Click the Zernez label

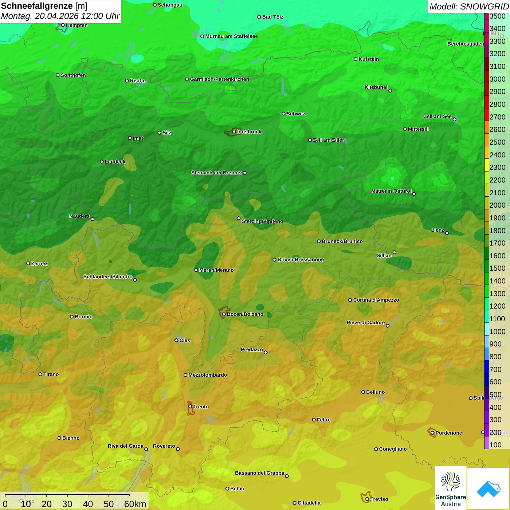tap(39, 263)
